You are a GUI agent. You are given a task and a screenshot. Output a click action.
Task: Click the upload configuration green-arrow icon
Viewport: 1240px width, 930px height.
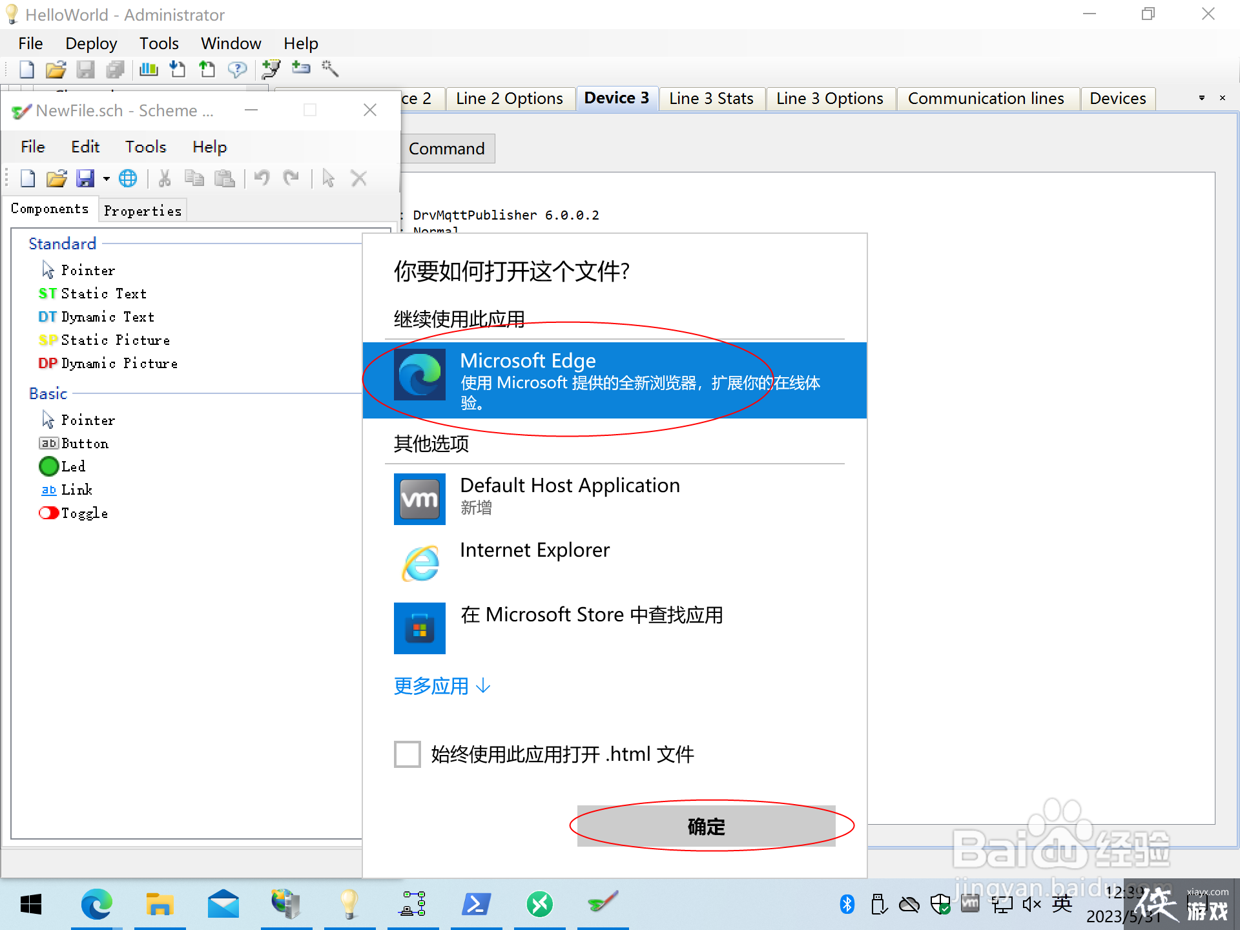[207, 69]
